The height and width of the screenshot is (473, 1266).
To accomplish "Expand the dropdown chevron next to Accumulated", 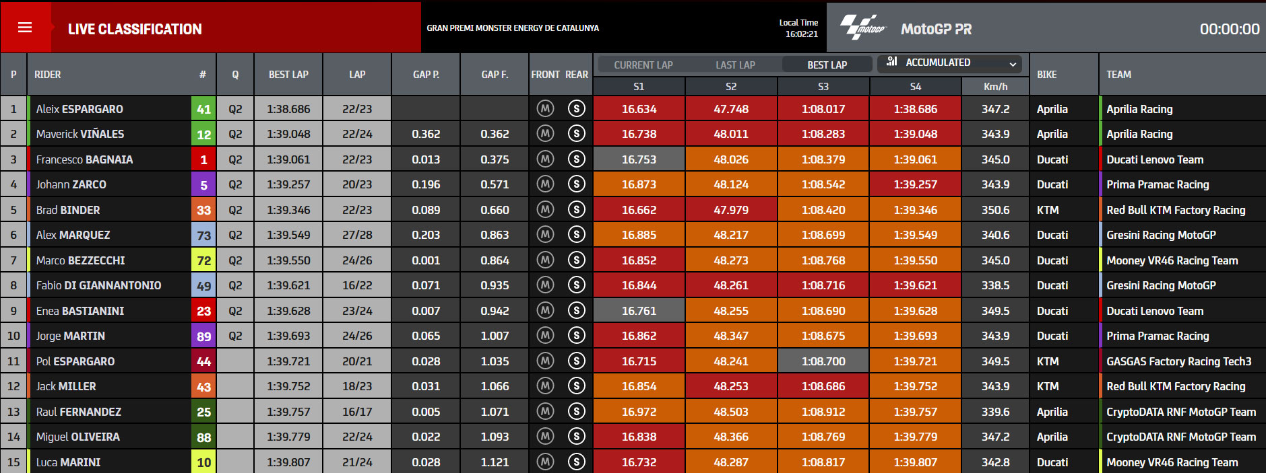I will (x=1013, y=64).
